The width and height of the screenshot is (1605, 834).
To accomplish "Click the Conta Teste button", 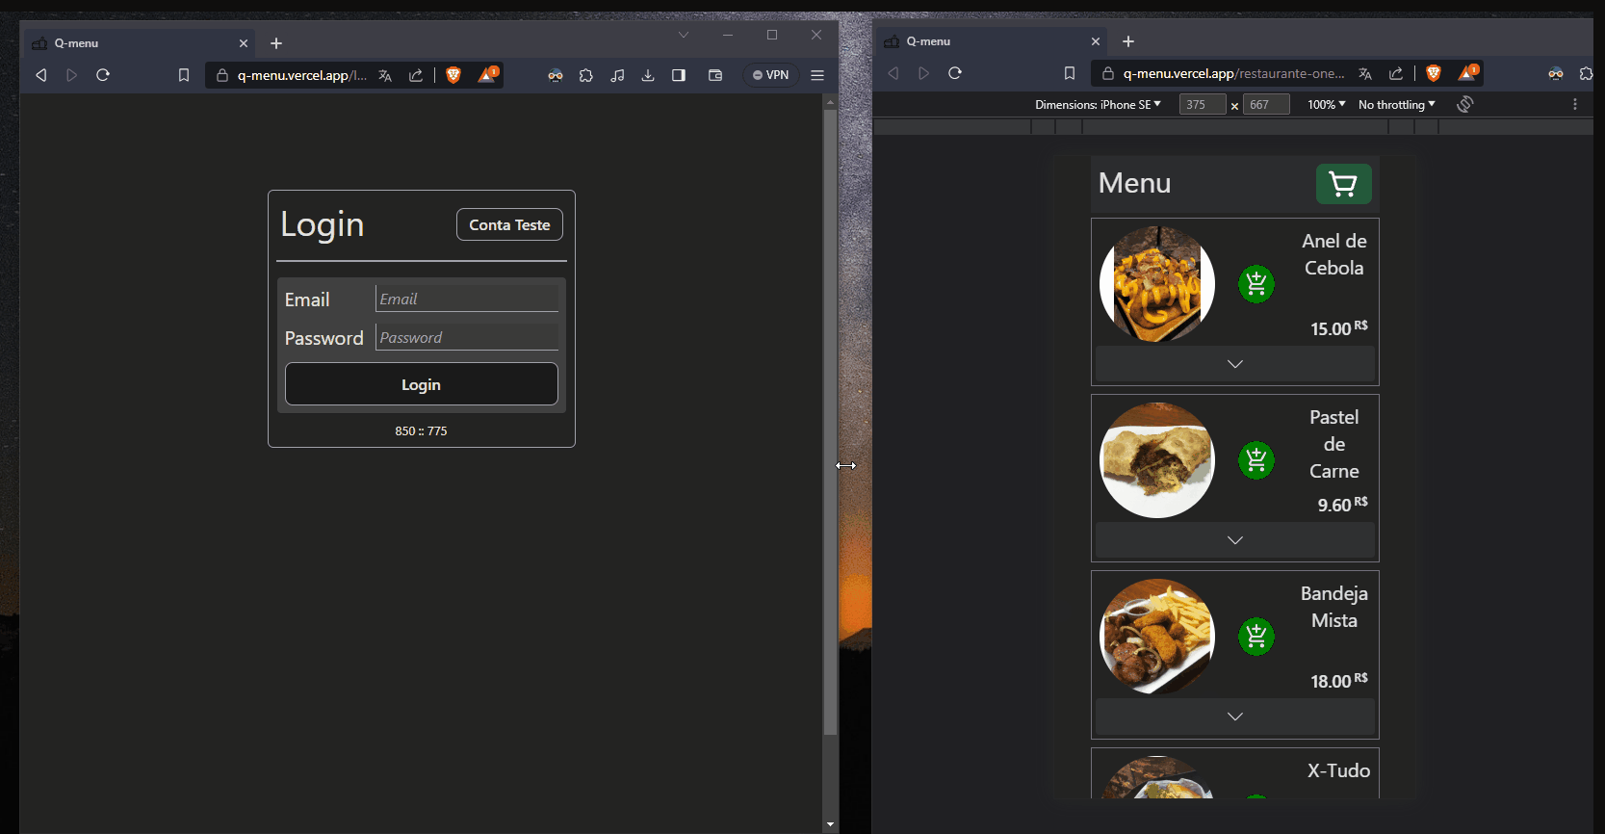I will [x=509, y=224].
